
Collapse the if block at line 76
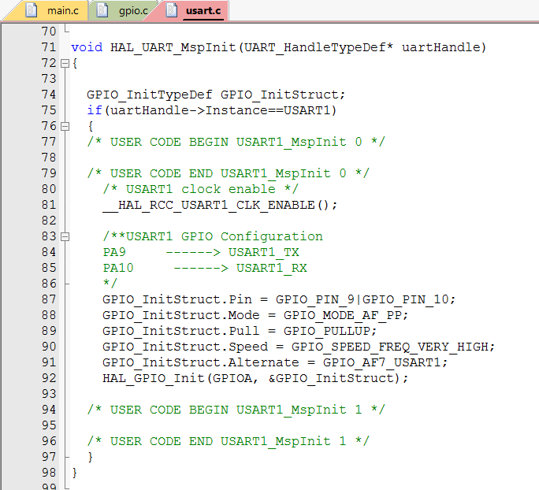[x=65, y=127]
